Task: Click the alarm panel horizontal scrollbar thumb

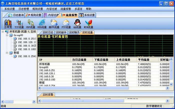Action: pos(83,101)
